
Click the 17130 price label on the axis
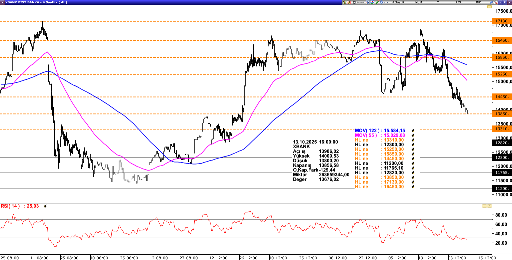point(502,21)
